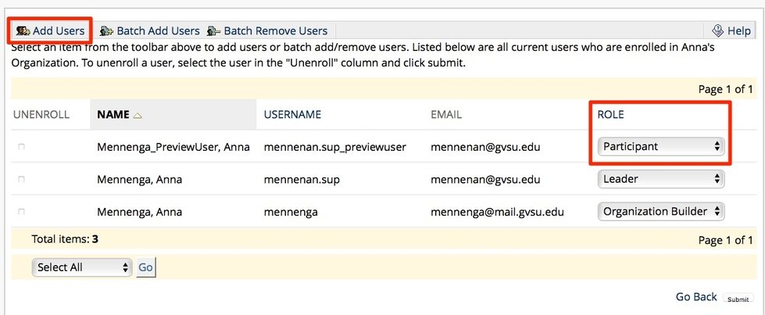The image size is (765, 315).
Task: Click the Help icon
Action: [718, 31]
